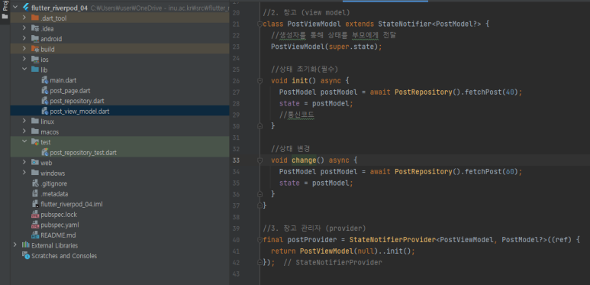The image size is (590, 285).
Task: Click the ios folder icon
Action: tap(35, 59)
